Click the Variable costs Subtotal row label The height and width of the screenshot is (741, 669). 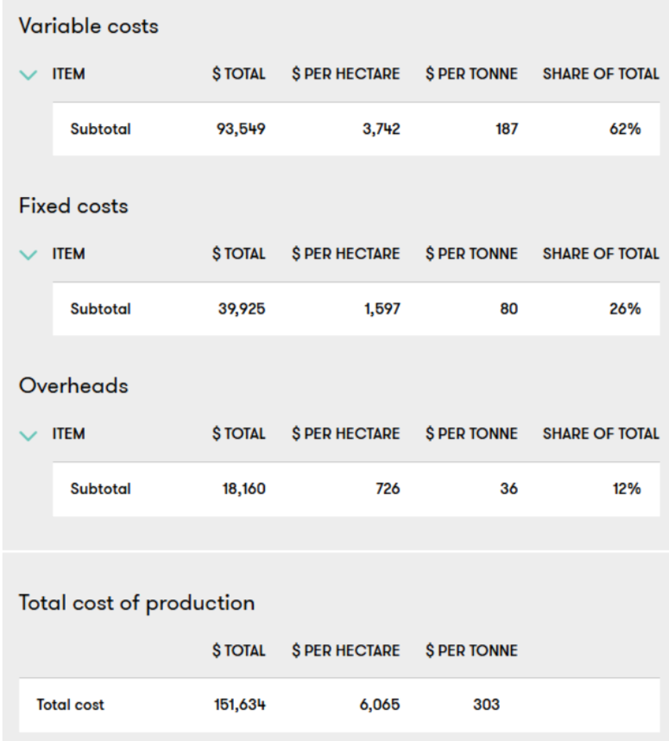(101, 129)
